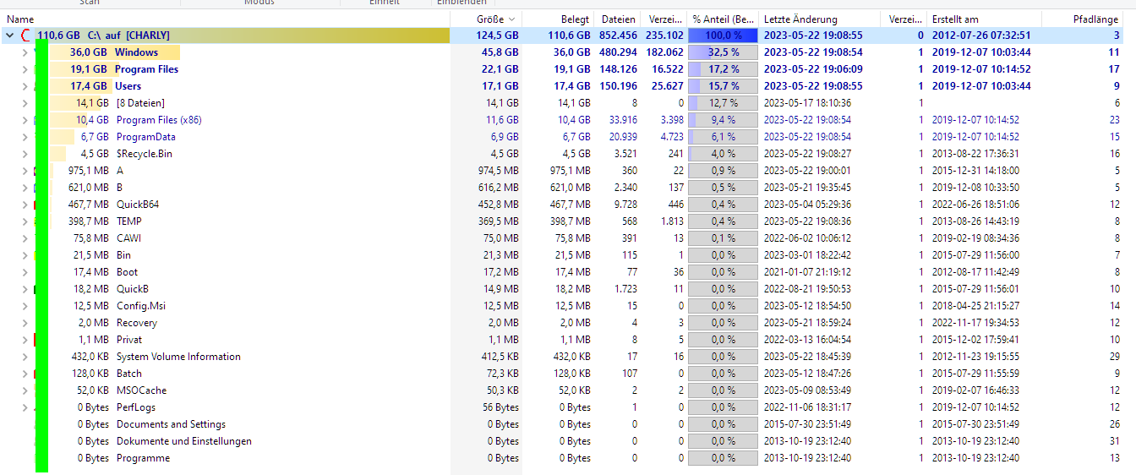Viewport: 1136px width, 475px height.
Task: Click the red C drive icon
Action: point(26,35)
